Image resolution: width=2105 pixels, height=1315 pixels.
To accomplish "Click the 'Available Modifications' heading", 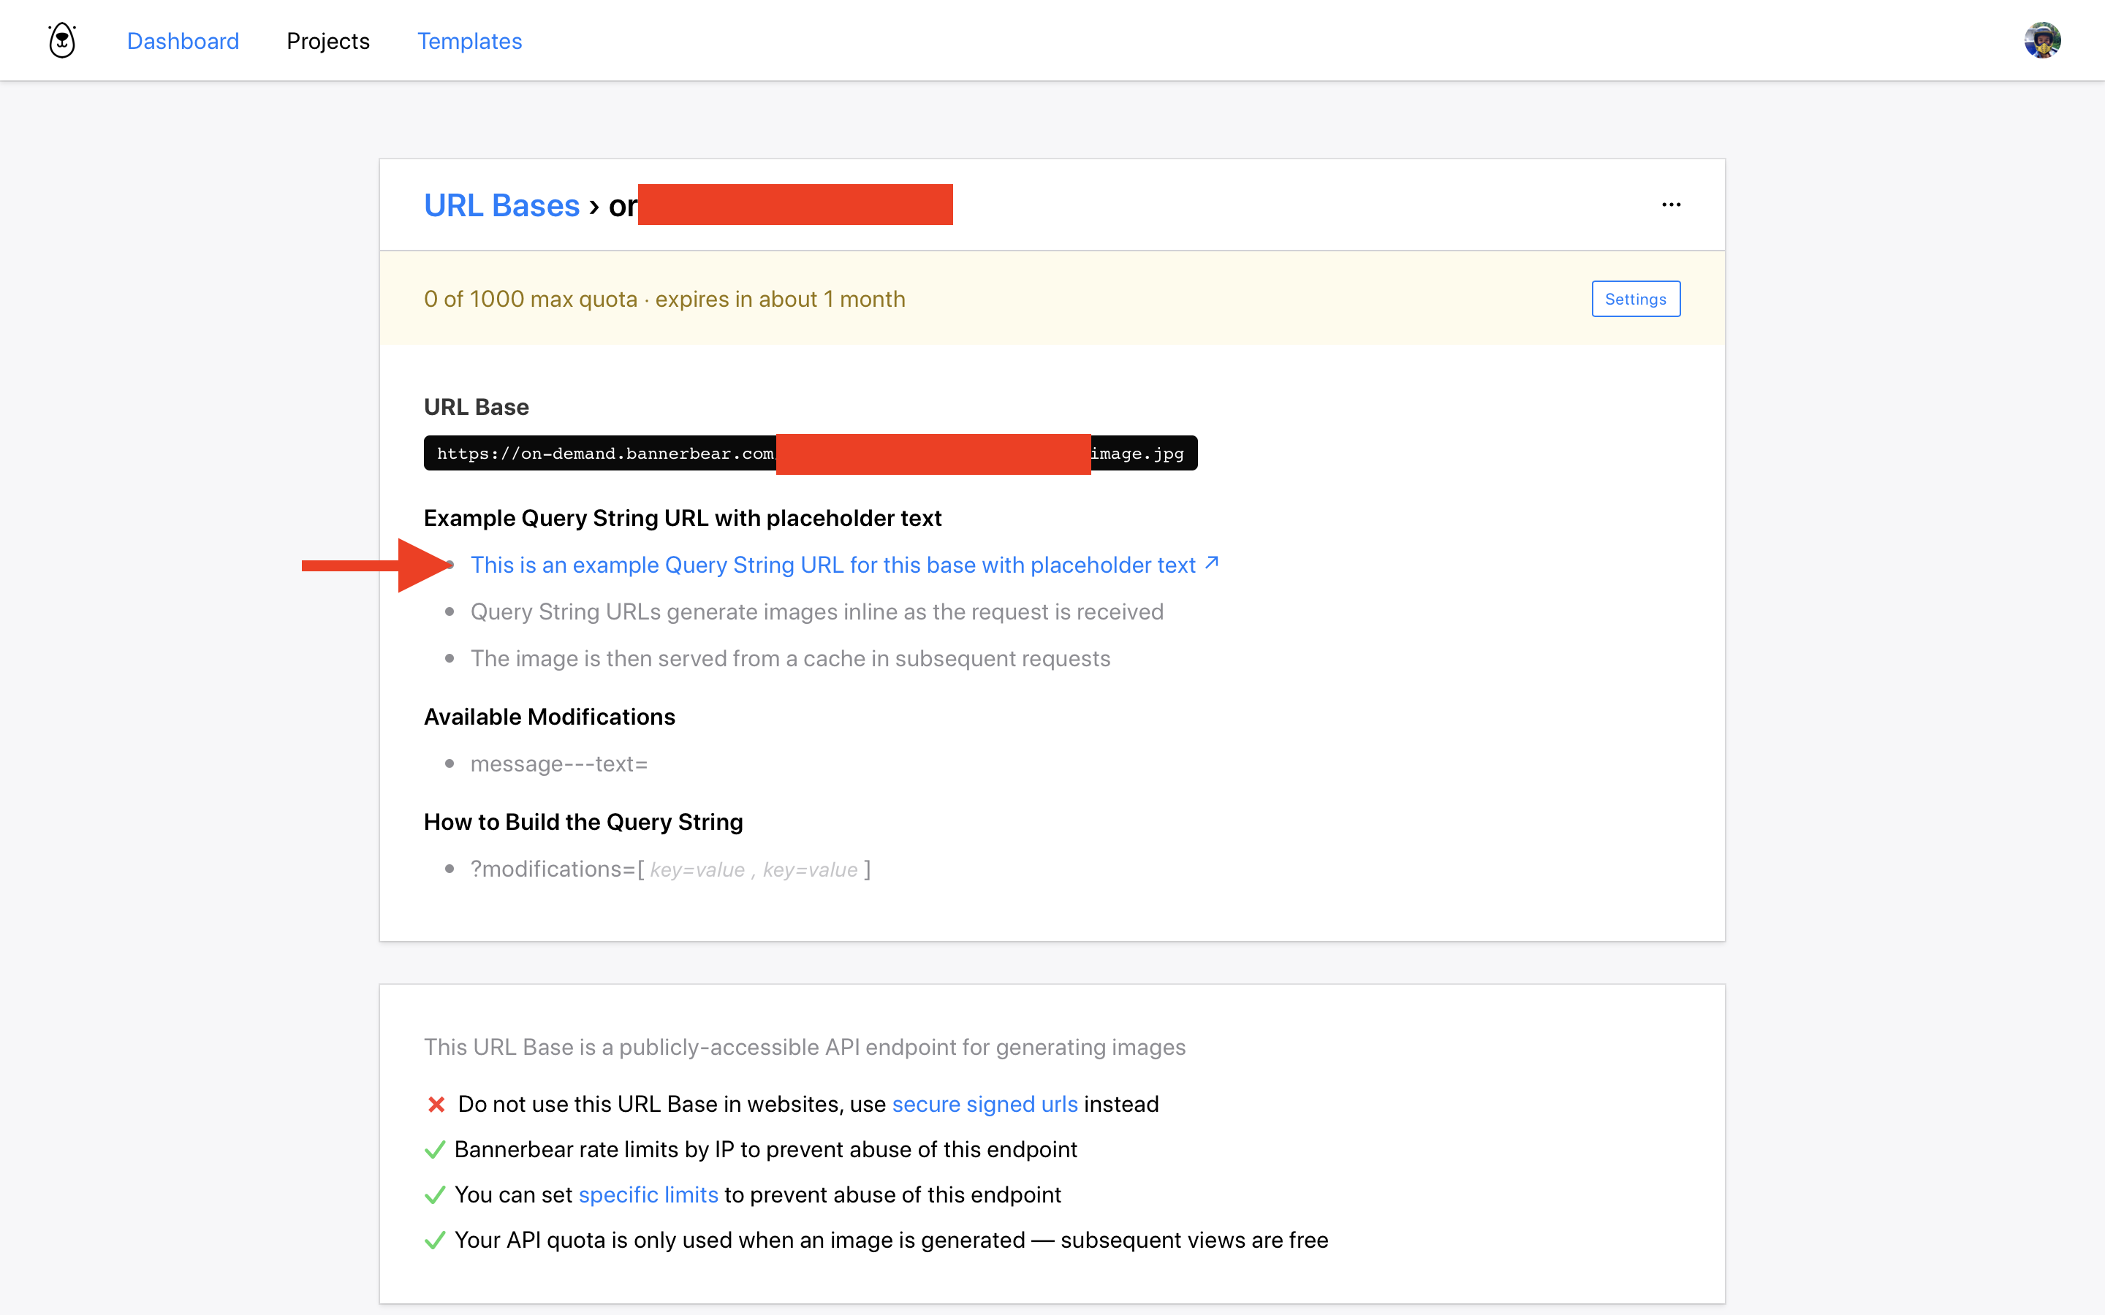I will tap(550, 717).
